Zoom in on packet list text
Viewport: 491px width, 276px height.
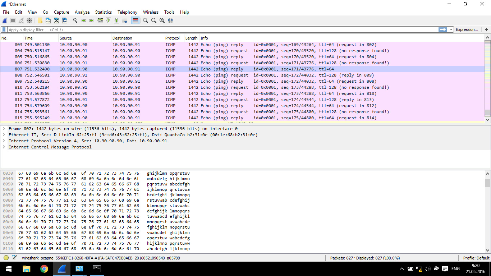click(x=145, y=21)
